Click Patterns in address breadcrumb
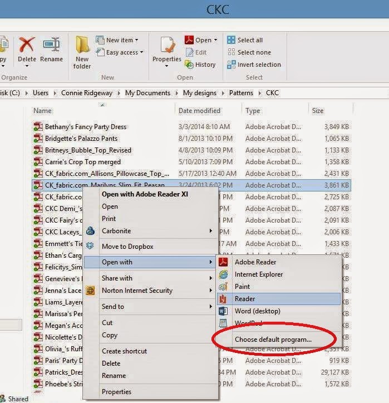 241,93
